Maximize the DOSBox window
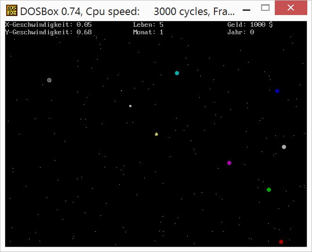This screenshot has height=252, width=312. [x=265, y=8]
